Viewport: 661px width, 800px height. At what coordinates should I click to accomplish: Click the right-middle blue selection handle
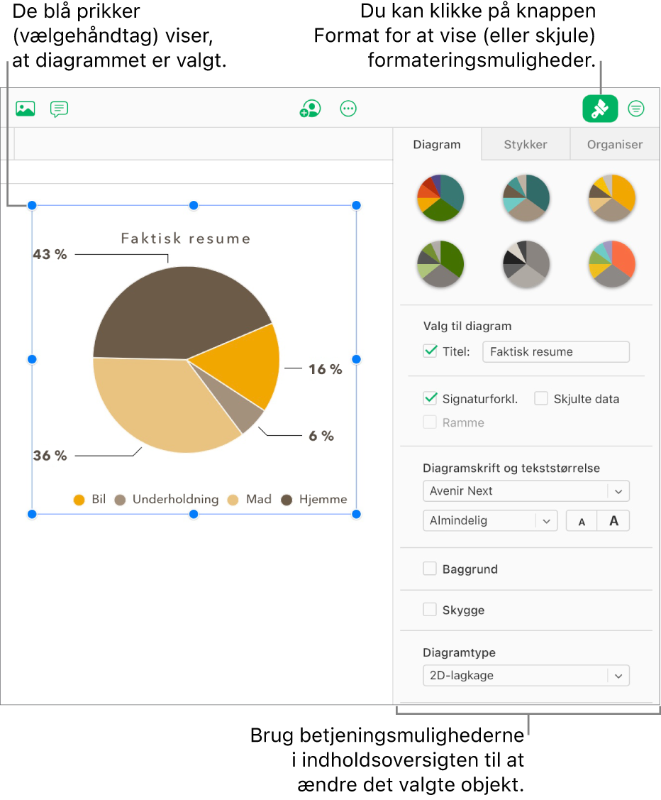(x=356, y=359)
